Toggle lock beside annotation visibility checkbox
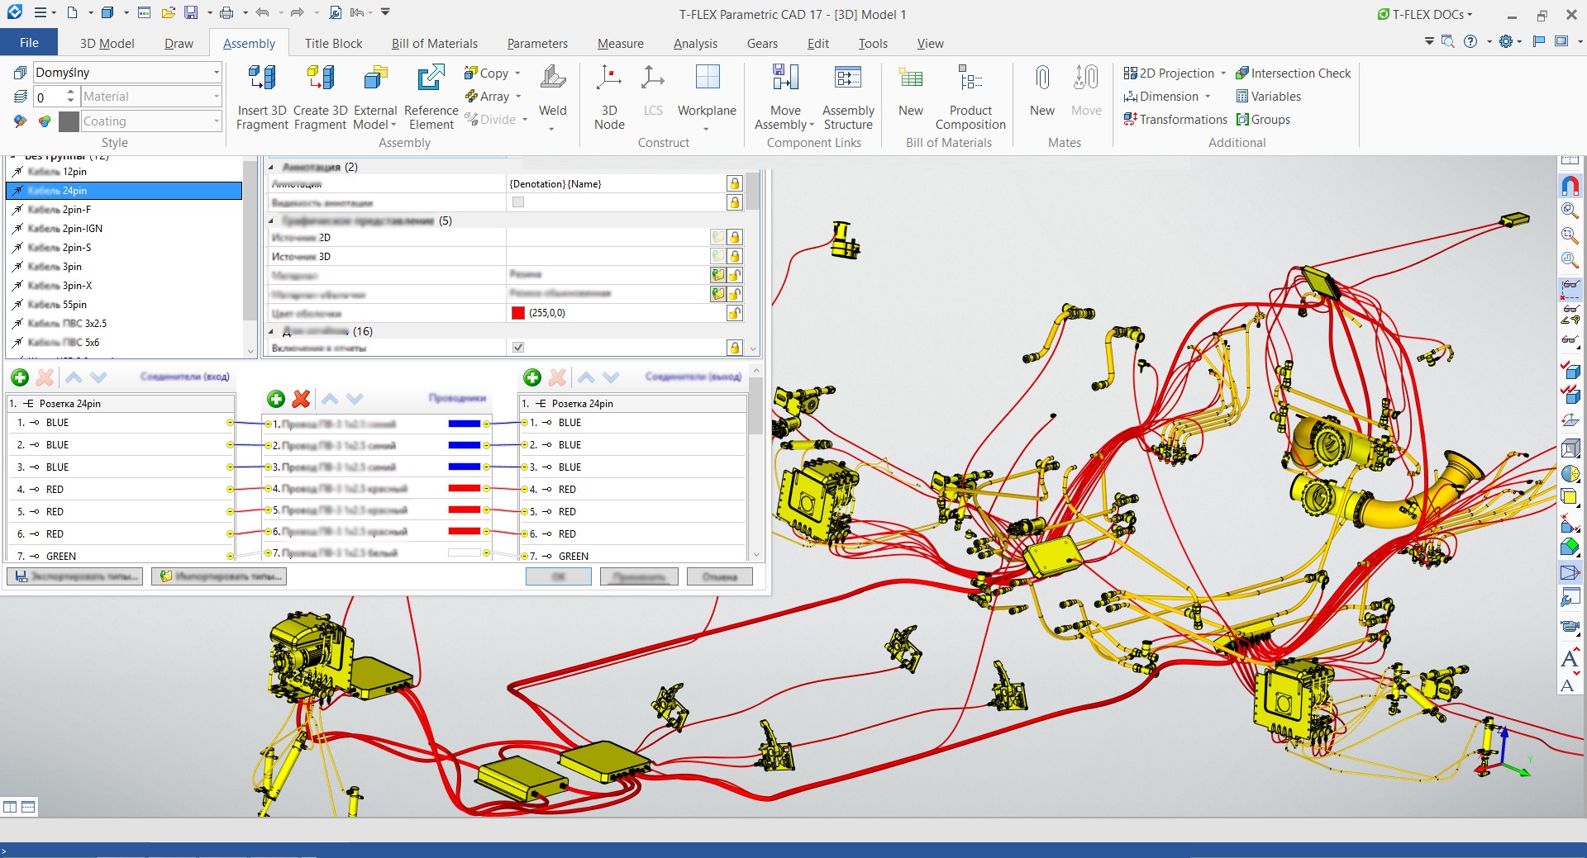Image resolution: width=1587 pixels, height=858 pixels. [x=734, y=202]
